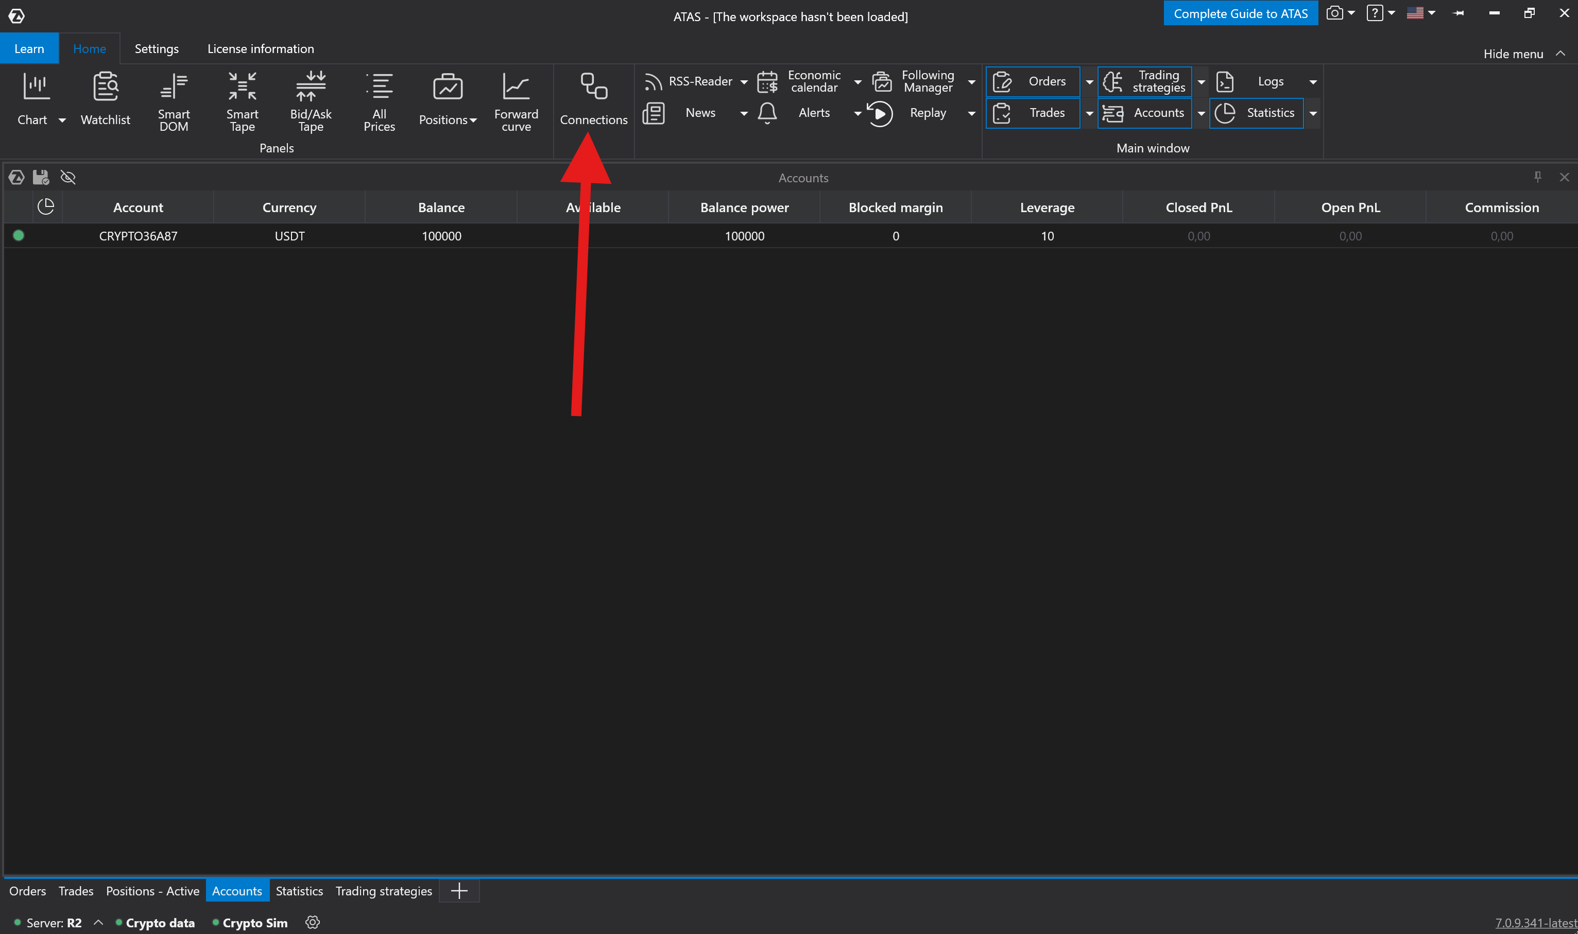Toggle the crossed-eye visibility icon in Accounts panel
The image size is (1578, 934).
[x=68, y=178]
